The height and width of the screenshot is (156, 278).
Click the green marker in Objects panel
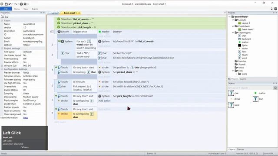(x=255, y=93)
